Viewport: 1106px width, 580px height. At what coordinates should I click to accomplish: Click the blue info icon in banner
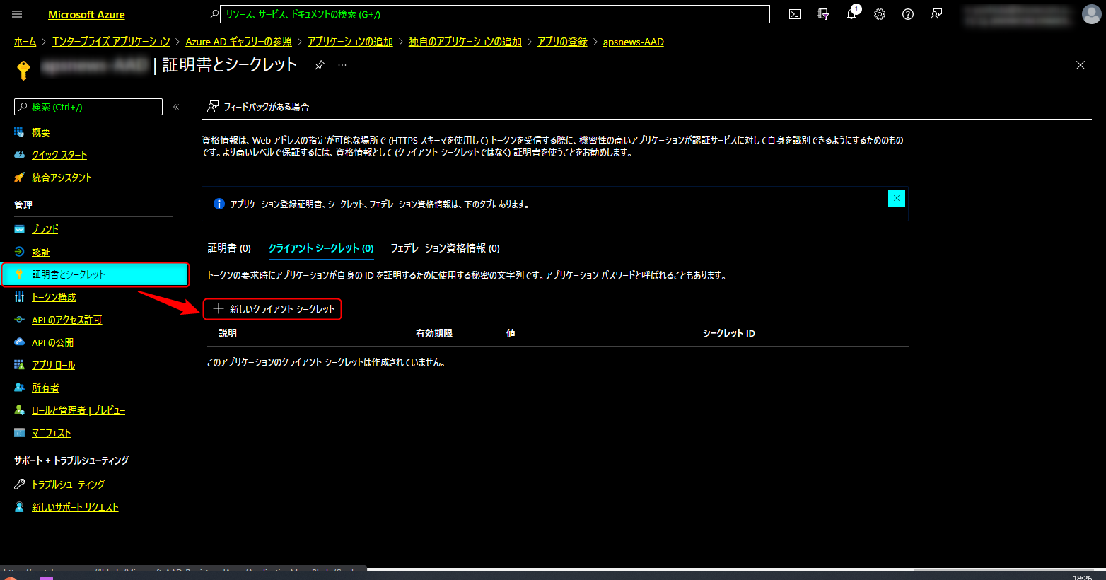(219, 204)
